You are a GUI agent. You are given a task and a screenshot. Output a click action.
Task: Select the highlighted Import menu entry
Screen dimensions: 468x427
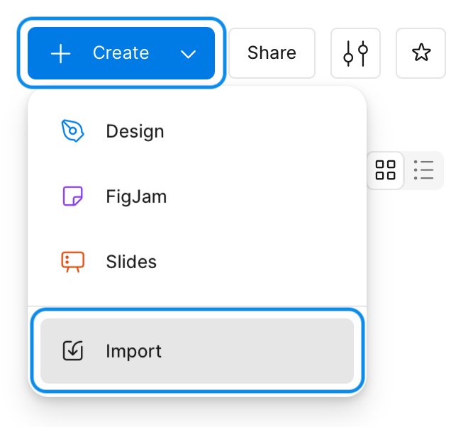133,351
